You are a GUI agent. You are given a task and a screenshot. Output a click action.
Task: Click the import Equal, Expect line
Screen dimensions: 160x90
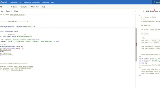[x=16, y=36]
